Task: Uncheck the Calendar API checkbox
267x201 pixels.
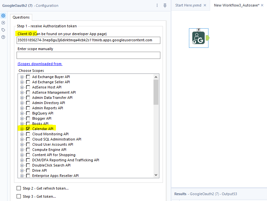Action: pyautogui.click(x=28, y=129)
